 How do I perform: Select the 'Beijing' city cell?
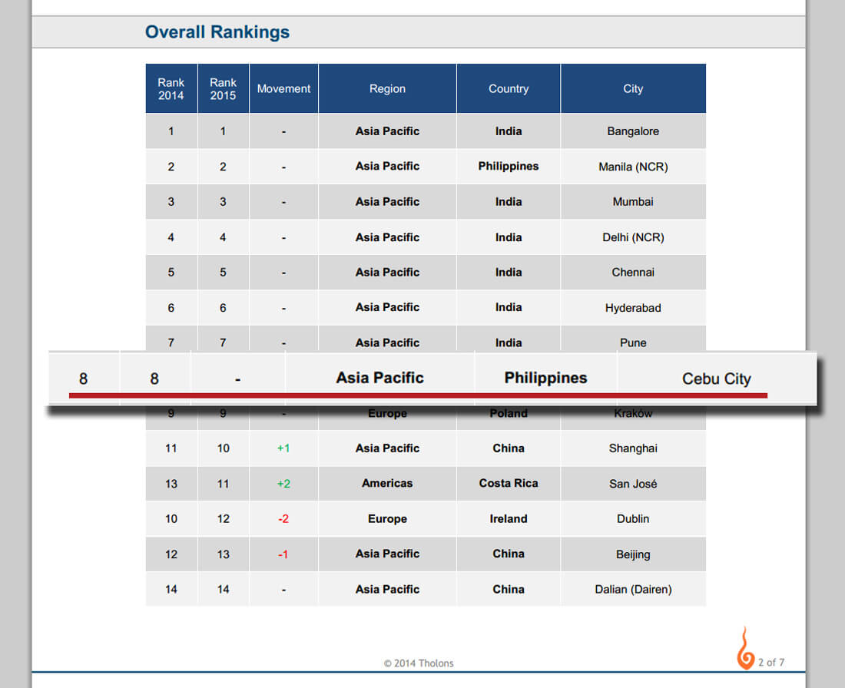coord(633,554)
